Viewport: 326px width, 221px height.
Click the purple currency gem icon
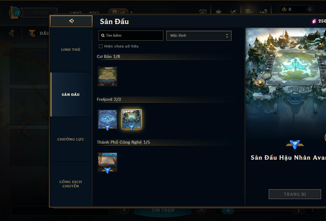(x=314, y=21)
